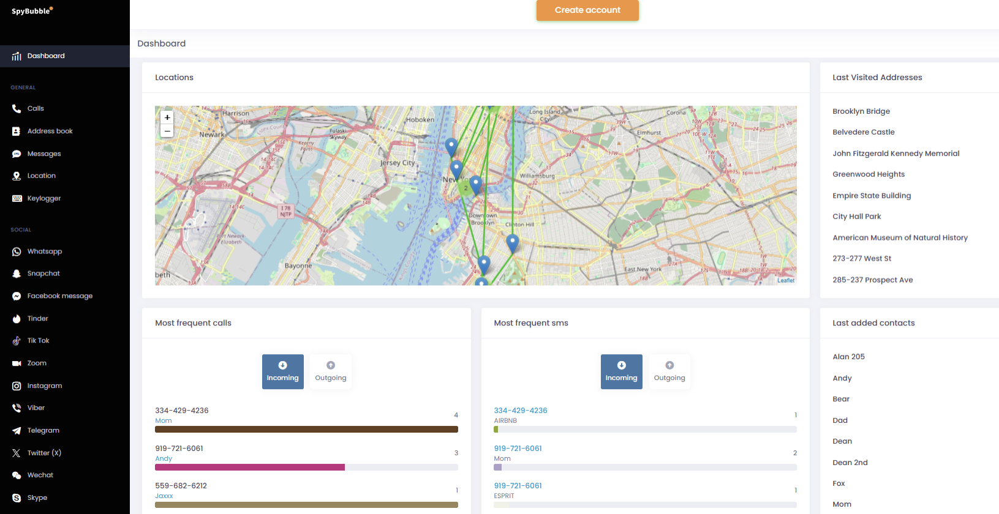
Task: Go to the Telegram section
Action: pos(43,431)
